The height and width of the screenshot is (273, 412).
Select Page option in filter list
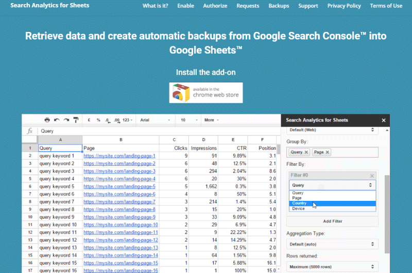(x=332, y=198)
